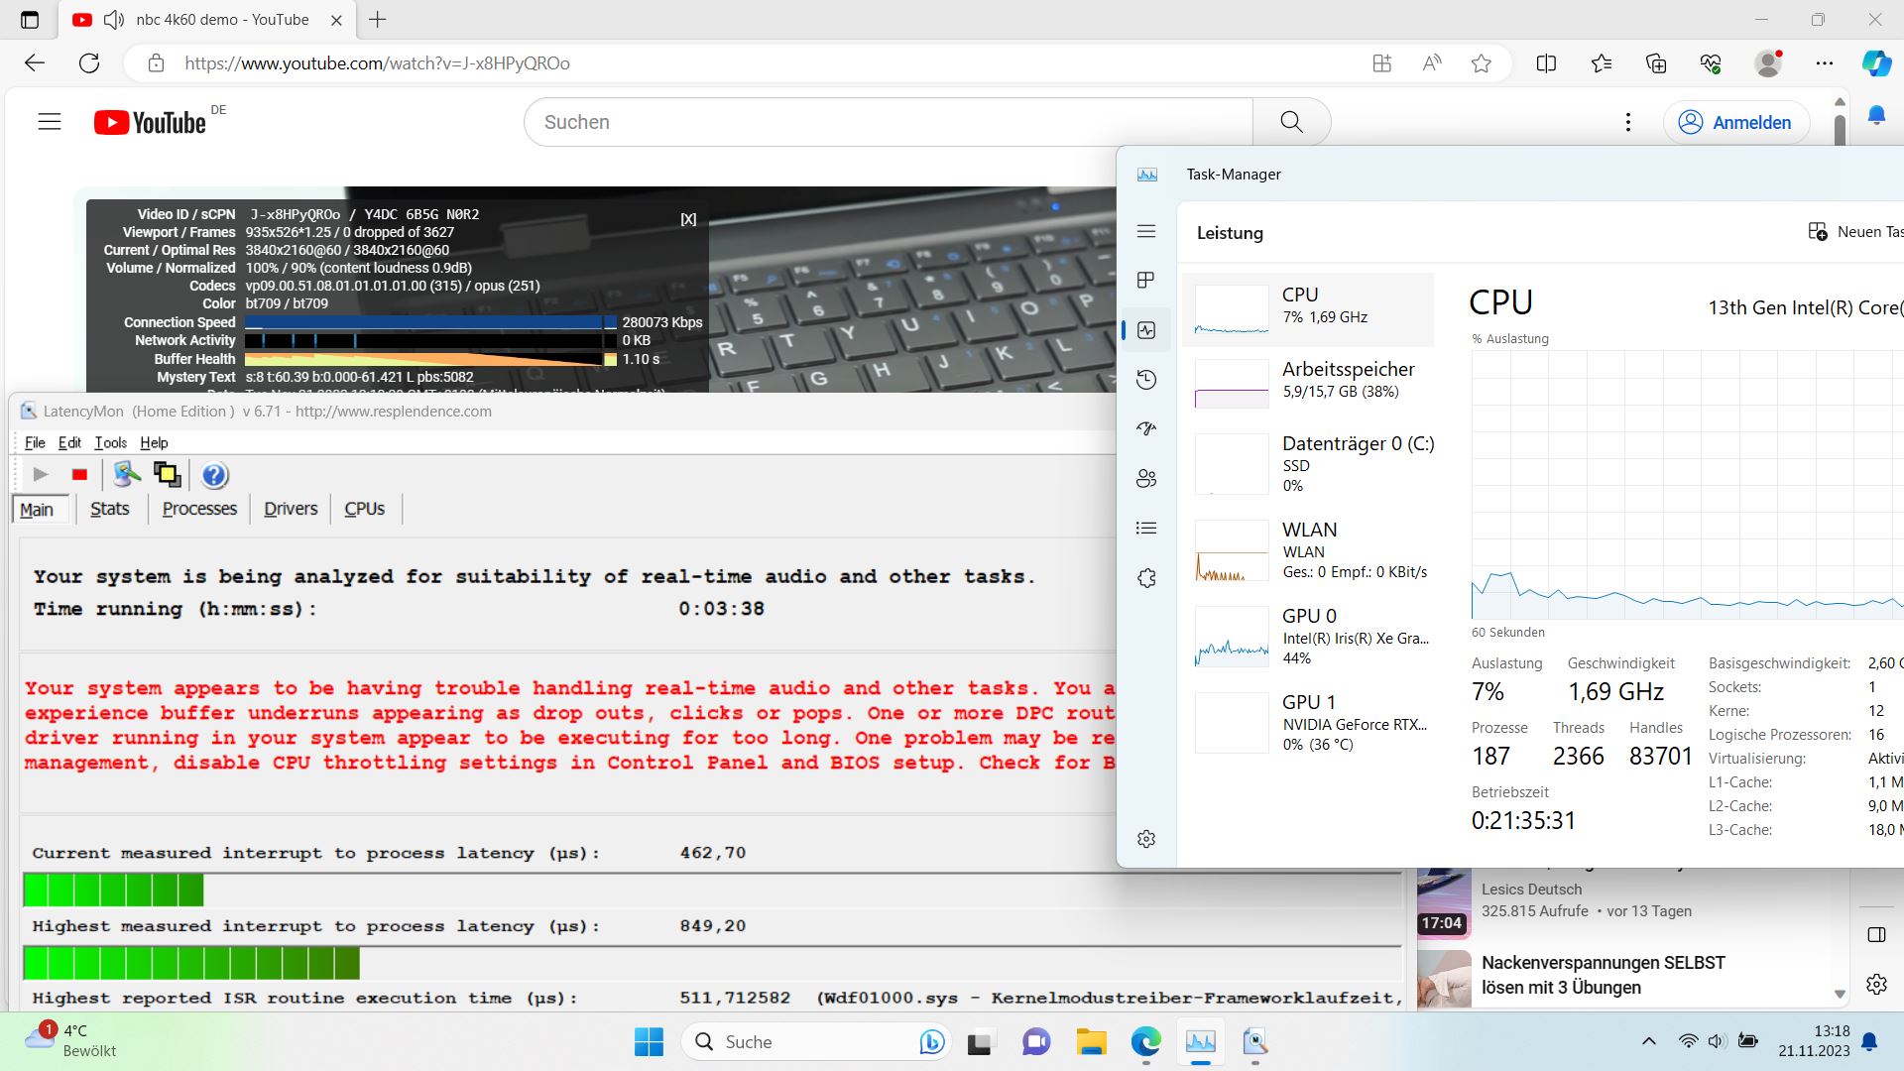Image resolution: width=1904 pixels, height=1071 pixels.
Task: Switch to the Drivers tab in LatencyMon
Action: click(291, 509)
